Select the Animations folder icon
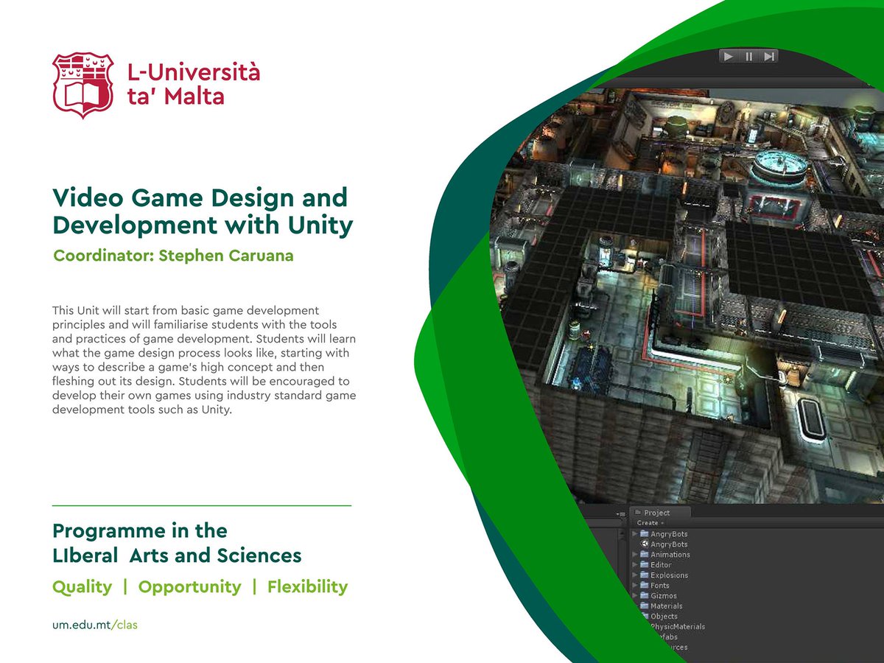This screenshot has height=663, width=884. click(x=645, y=555)
